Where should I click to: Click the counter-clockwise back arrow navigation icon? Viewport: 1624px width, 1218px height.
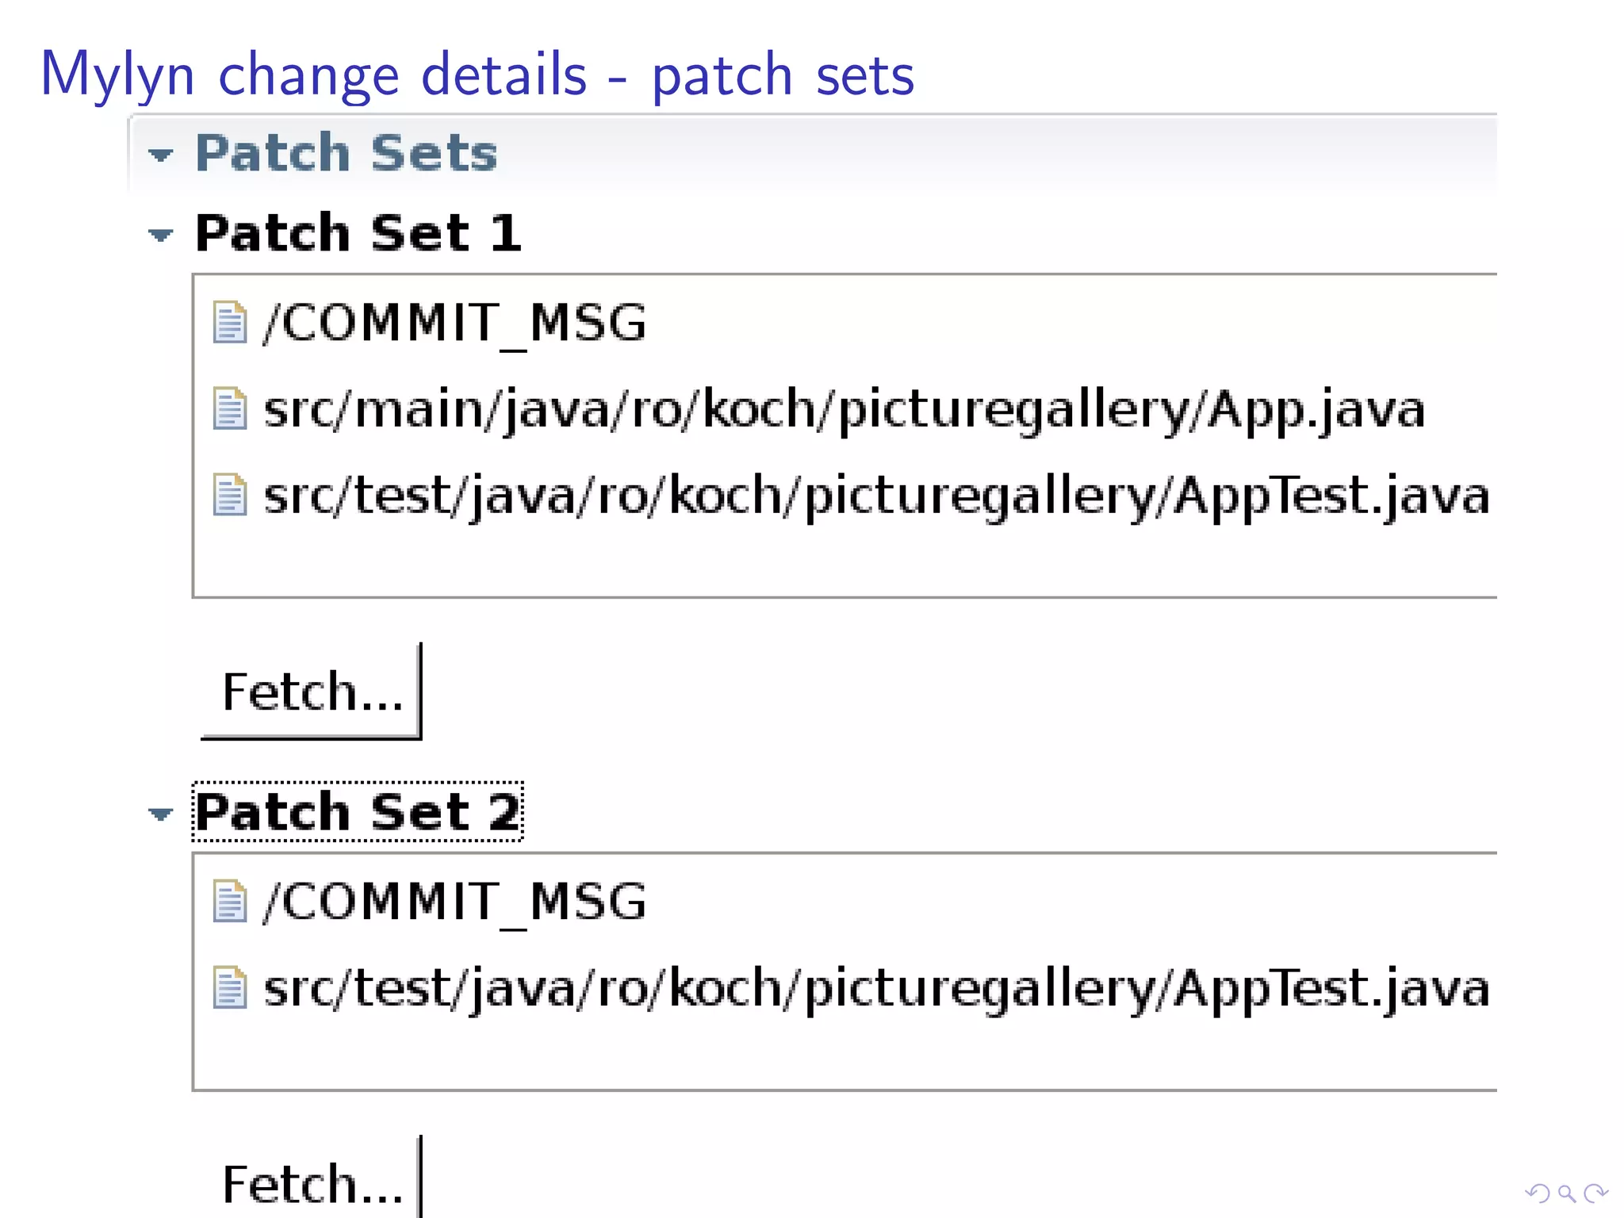click(x=1538, y=1193)
